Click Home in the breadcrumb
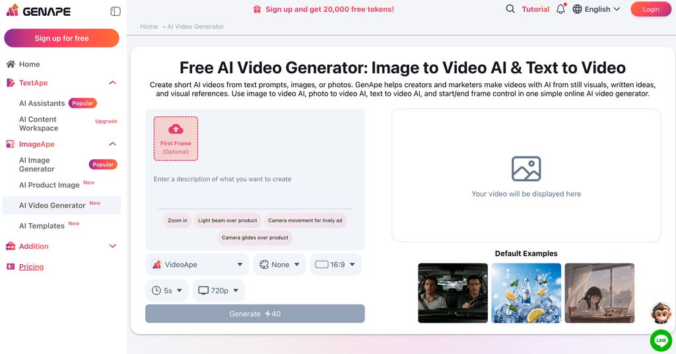This screenshot has height=354, width=676. [x=149, y=26]
